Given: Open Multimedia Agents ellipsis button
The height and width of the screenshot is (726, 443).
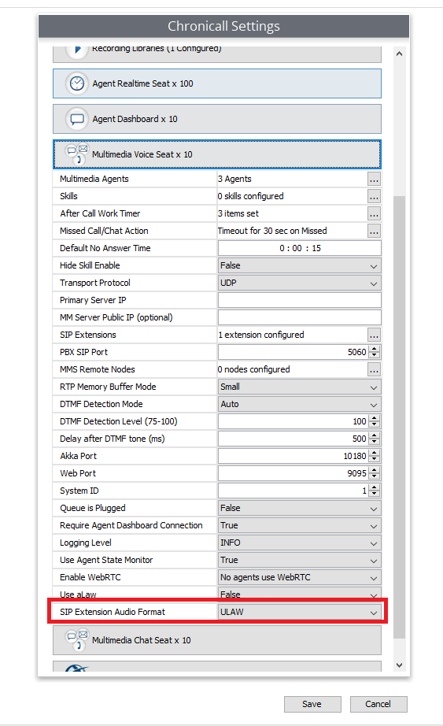Looking at the screenshot, I should (x=374, y=179).
